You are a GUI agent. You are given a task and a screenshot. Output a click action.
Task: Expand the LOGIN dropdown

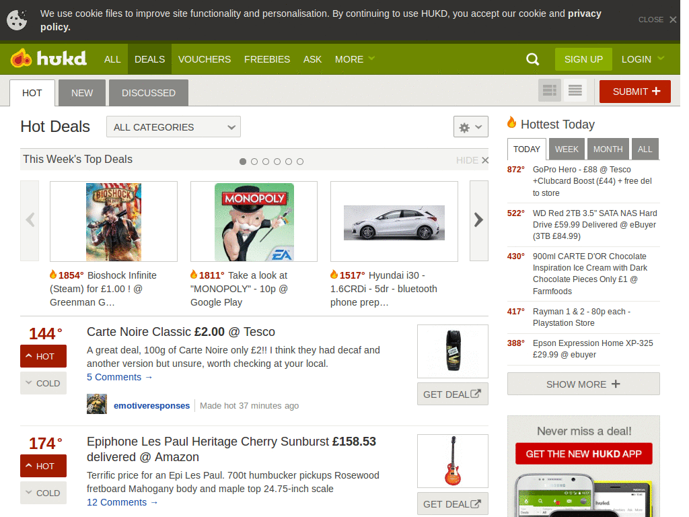(x=643, y=59)
